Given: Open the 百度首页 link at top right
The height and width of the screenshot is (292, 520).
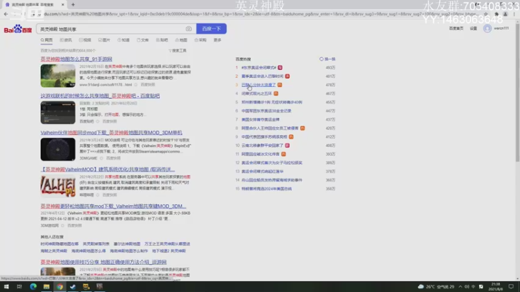Looking at the screenshot, I should tap(456, 29).
